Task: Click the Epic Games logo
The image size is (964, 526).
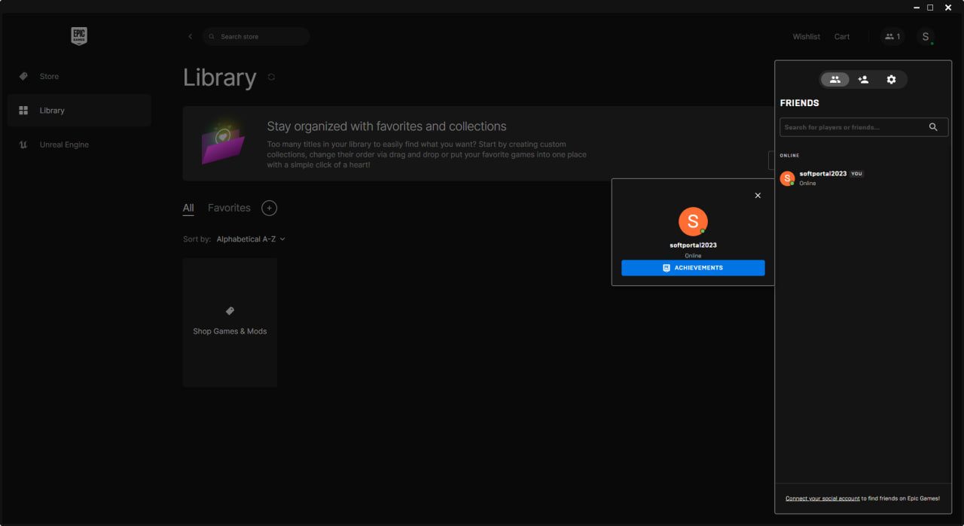Action: click(x=79, y=36)
